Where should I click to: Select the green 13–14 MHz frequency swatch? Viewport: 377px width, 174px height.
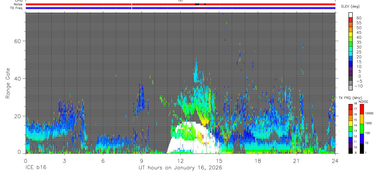pyautogui.click(x=351, y=129)
